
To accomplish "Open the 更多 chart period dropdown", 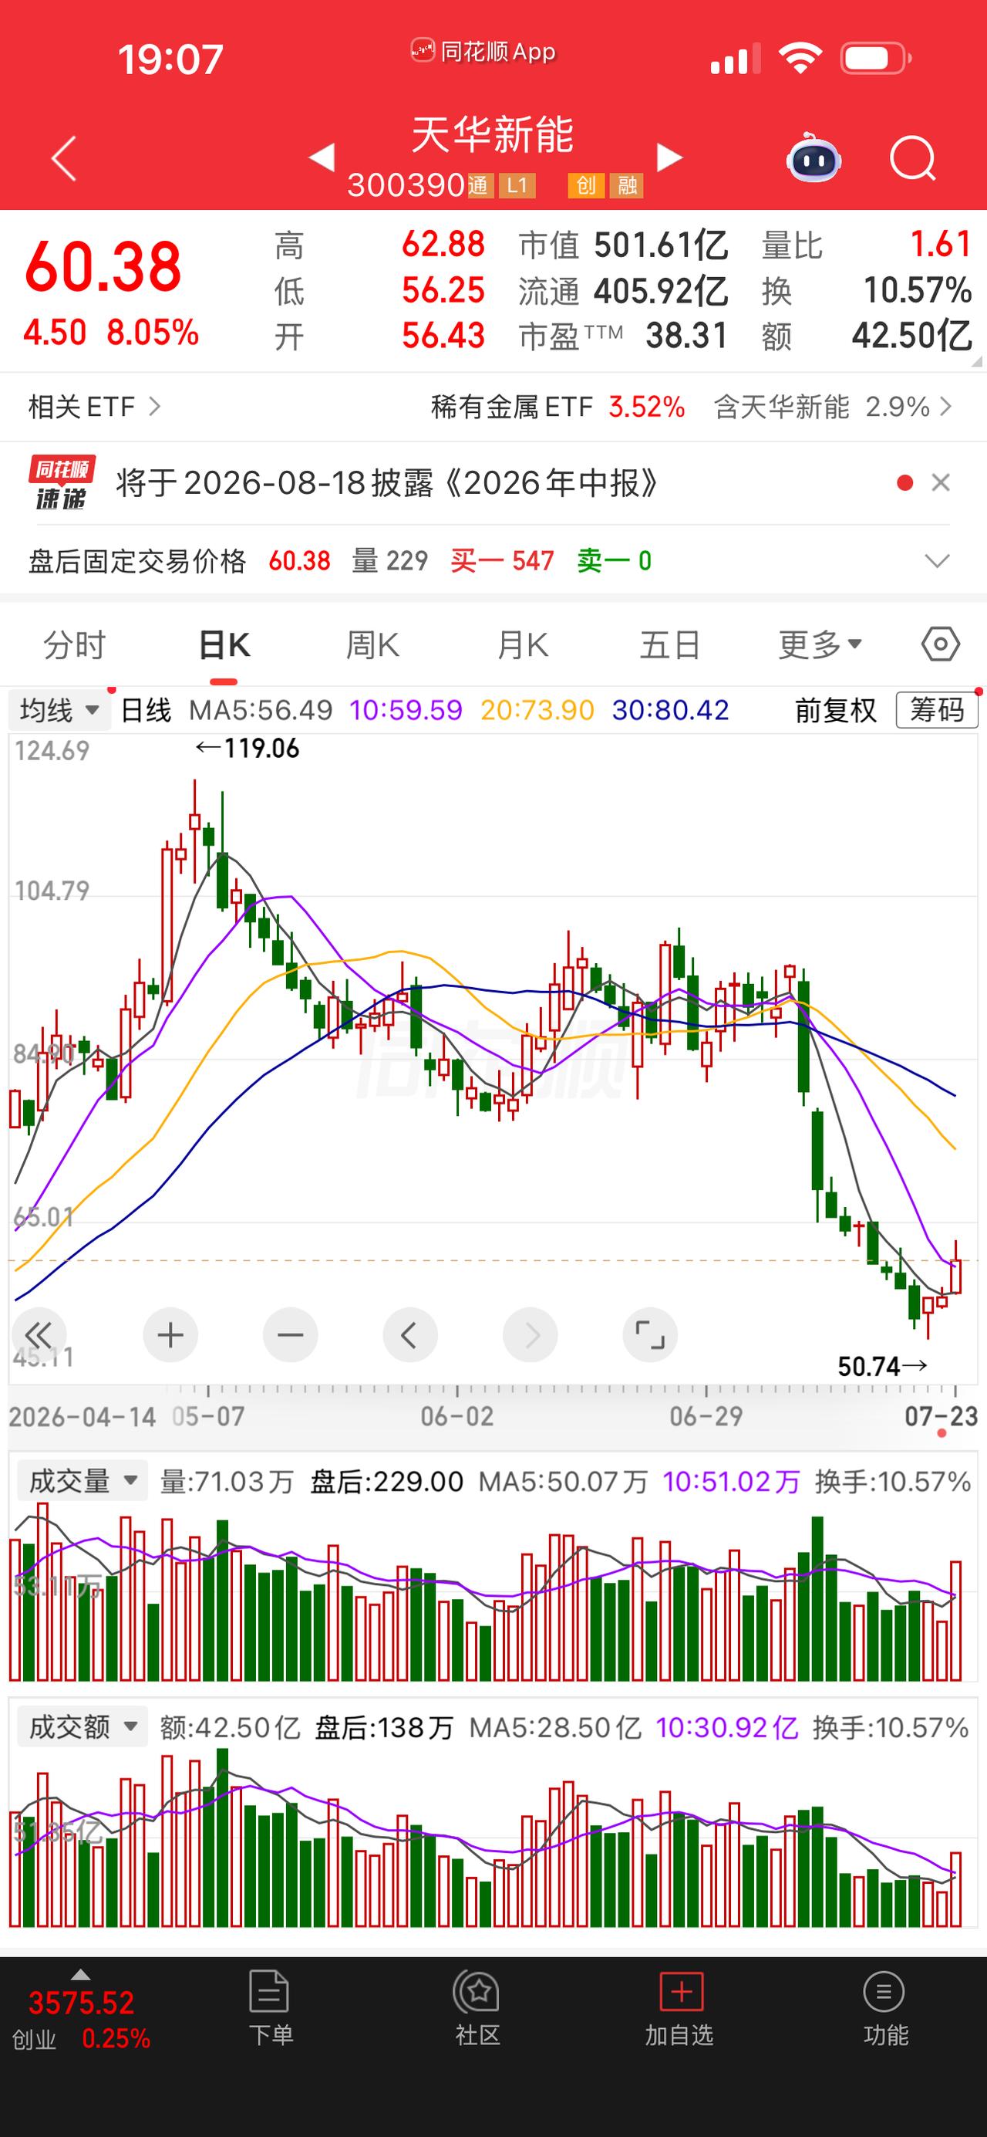I will (x=820, y=644).
